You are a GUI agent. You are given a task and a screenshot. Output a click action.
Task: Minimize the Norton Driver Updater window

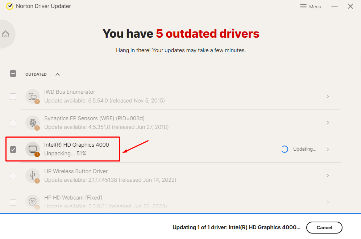point(335,6)
